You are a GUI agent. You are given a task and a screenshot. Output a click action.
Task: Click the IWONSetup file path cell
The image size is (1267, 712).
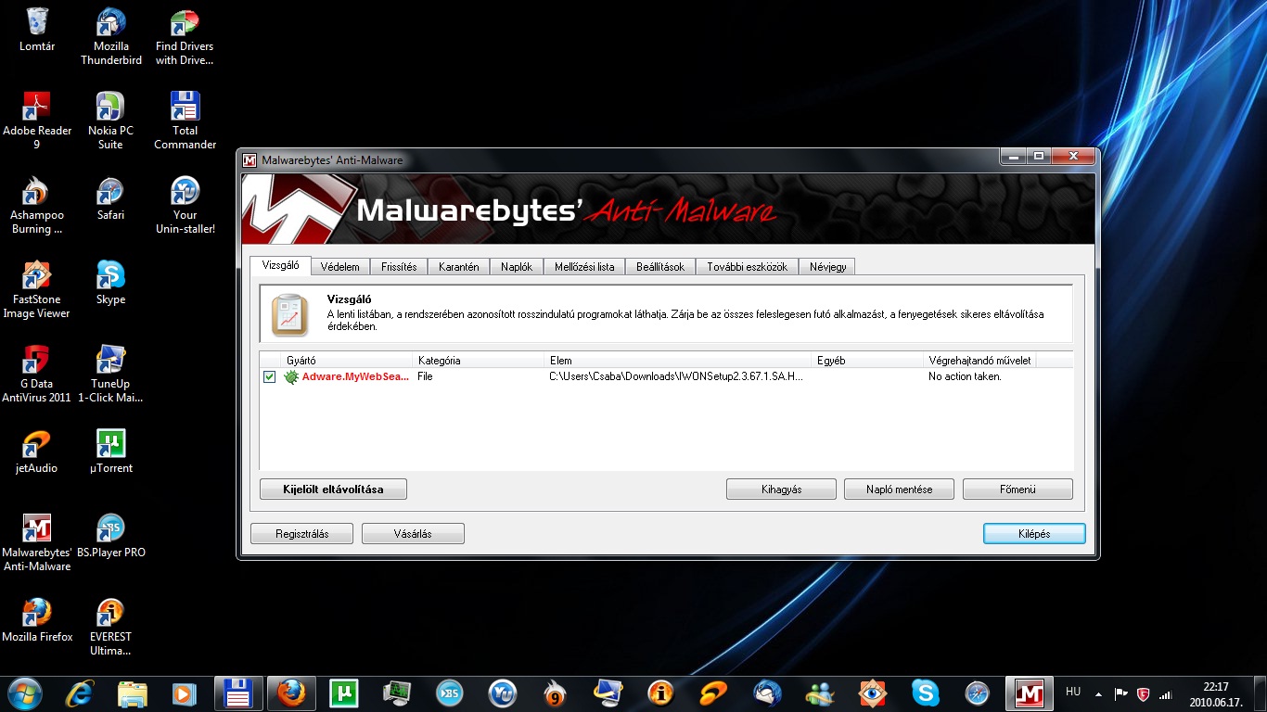[x=676, y=377]
